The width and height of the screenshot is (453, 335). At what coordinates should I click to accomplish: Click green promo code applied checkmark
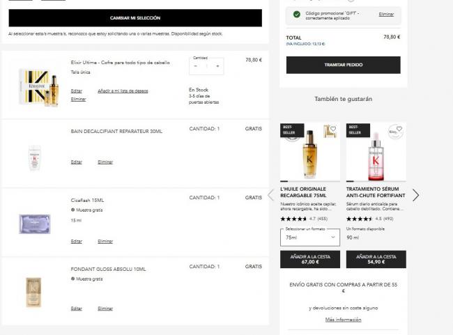(x=297, y=14)
